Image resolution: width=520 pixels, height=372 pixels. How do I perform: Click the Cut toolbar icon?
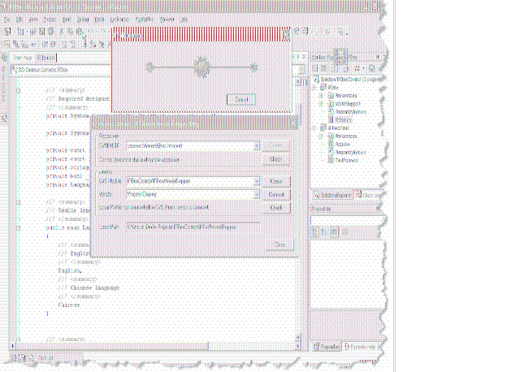tap(62, 32)
